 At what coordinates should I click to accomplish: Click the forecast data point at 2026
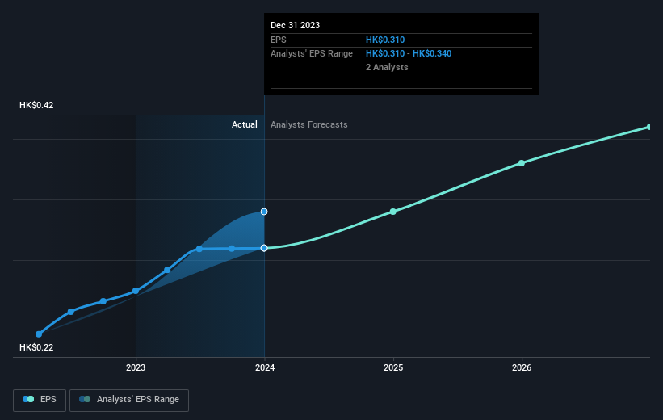[x=522, y=163]
